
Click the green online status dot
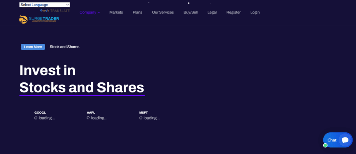tap(325, 145)
